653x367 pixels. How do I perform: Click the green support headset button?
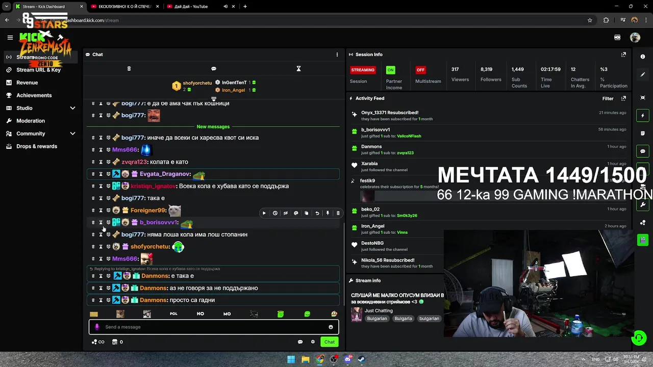coord(639,337)
